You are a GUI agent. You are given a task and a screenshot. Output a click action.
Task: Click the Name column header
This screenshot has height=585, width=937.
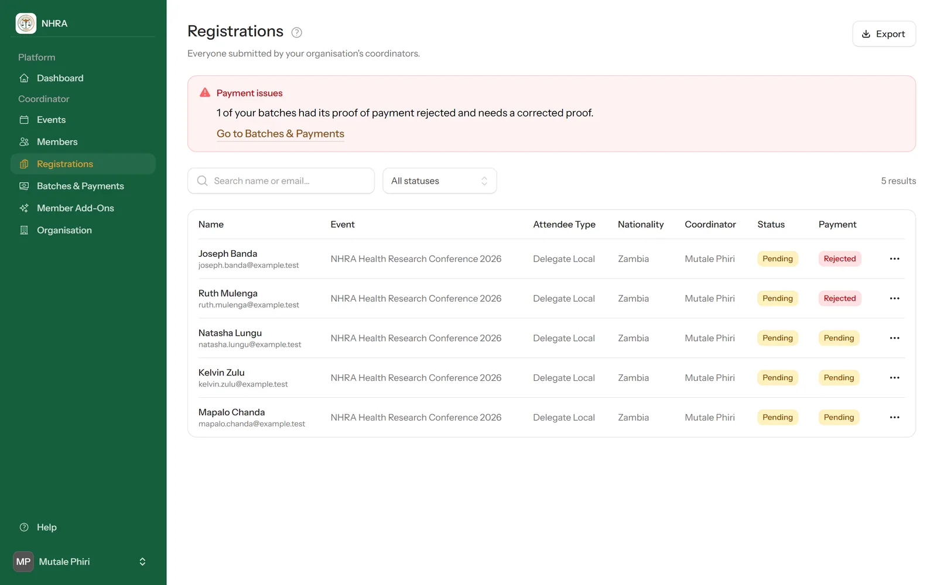point(211,224)
